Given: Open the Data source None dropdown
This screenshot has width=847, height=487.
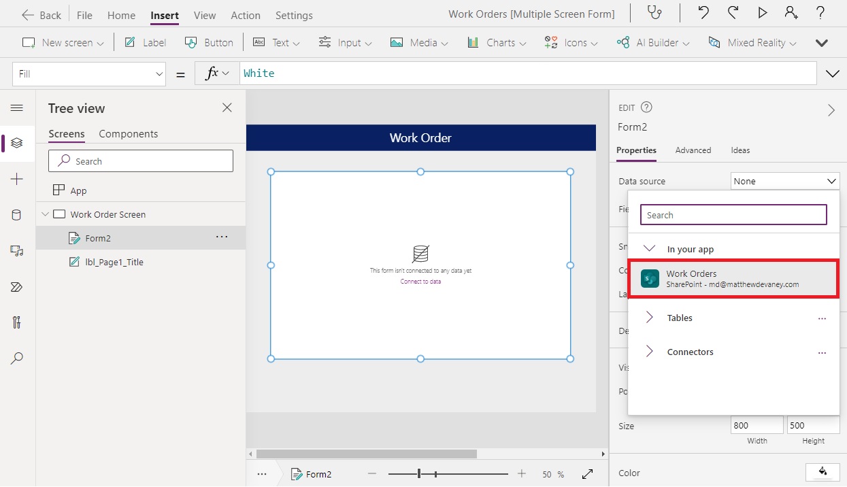Looking at the screenshot, I should coord(785,181).
